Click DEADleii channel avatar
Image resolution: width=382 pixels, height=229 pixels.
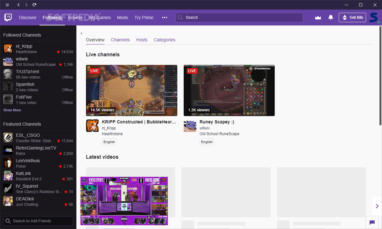(x=8, y=201)
